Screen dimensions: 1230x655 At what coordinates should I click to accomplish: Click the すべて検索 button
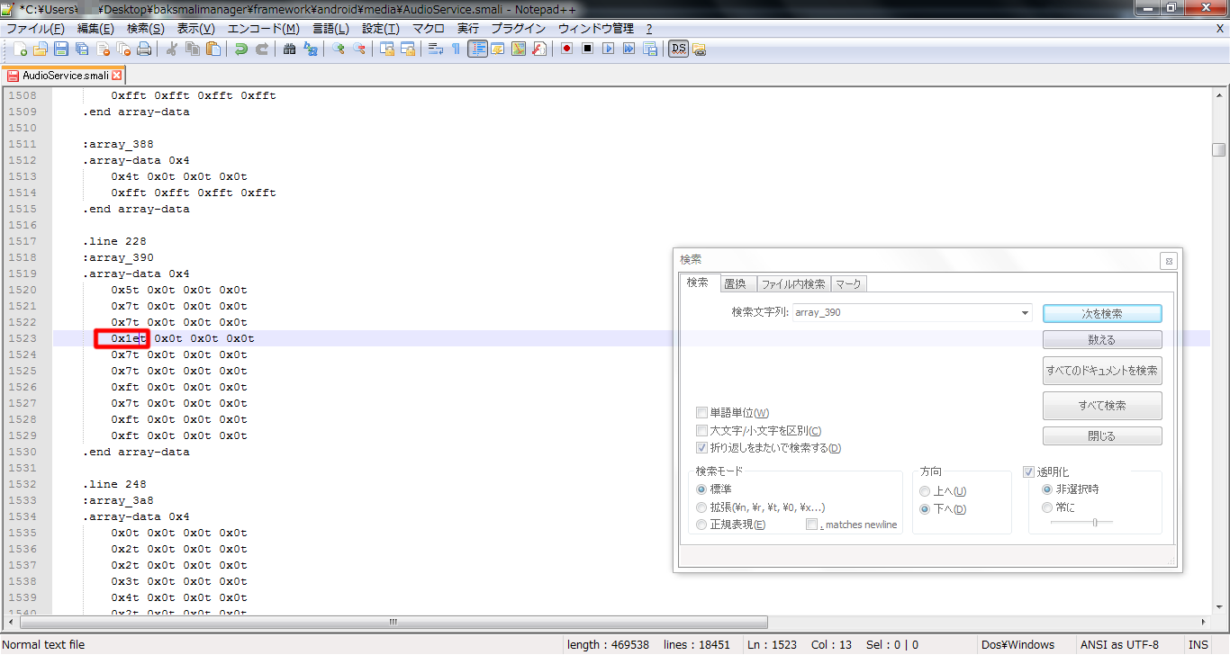pyautogui.click(x=1102, y=406)
